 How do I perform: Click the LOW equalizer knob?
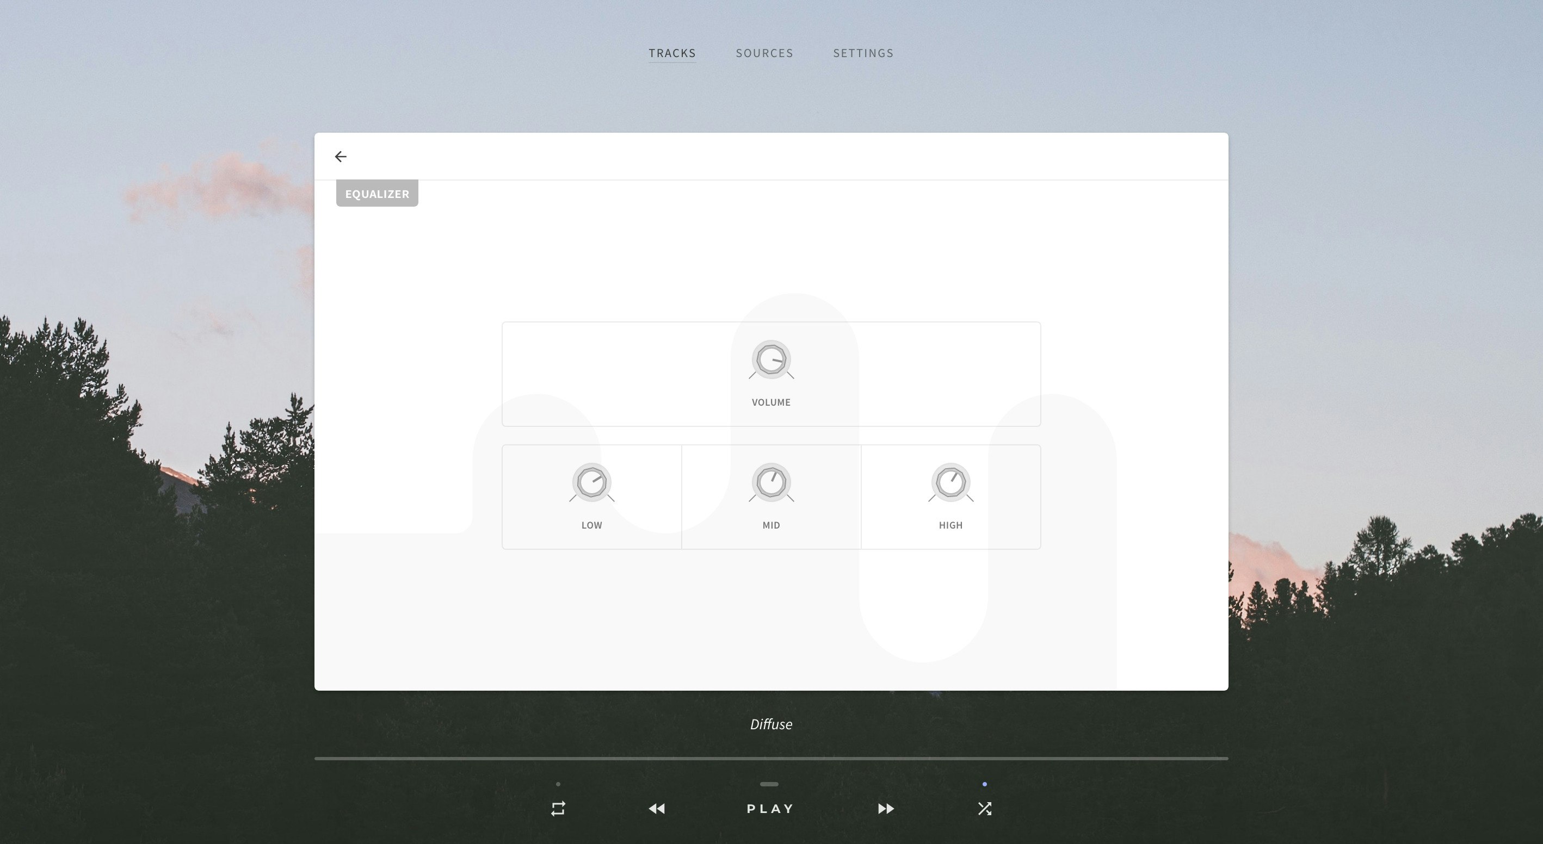click(591, 482)
